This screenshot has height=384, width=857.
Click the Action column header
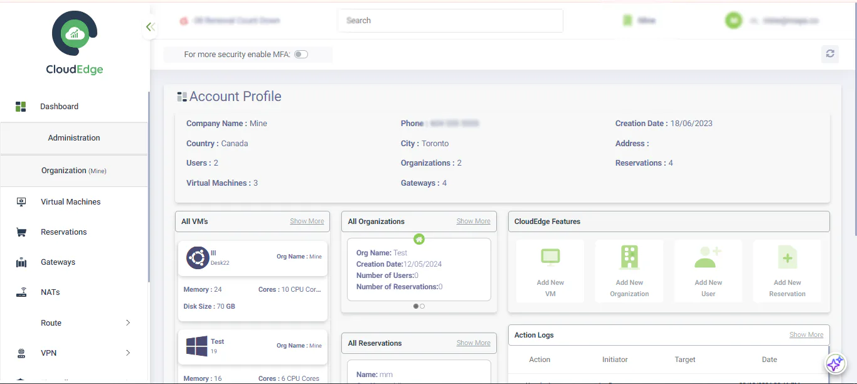point(540,360)
